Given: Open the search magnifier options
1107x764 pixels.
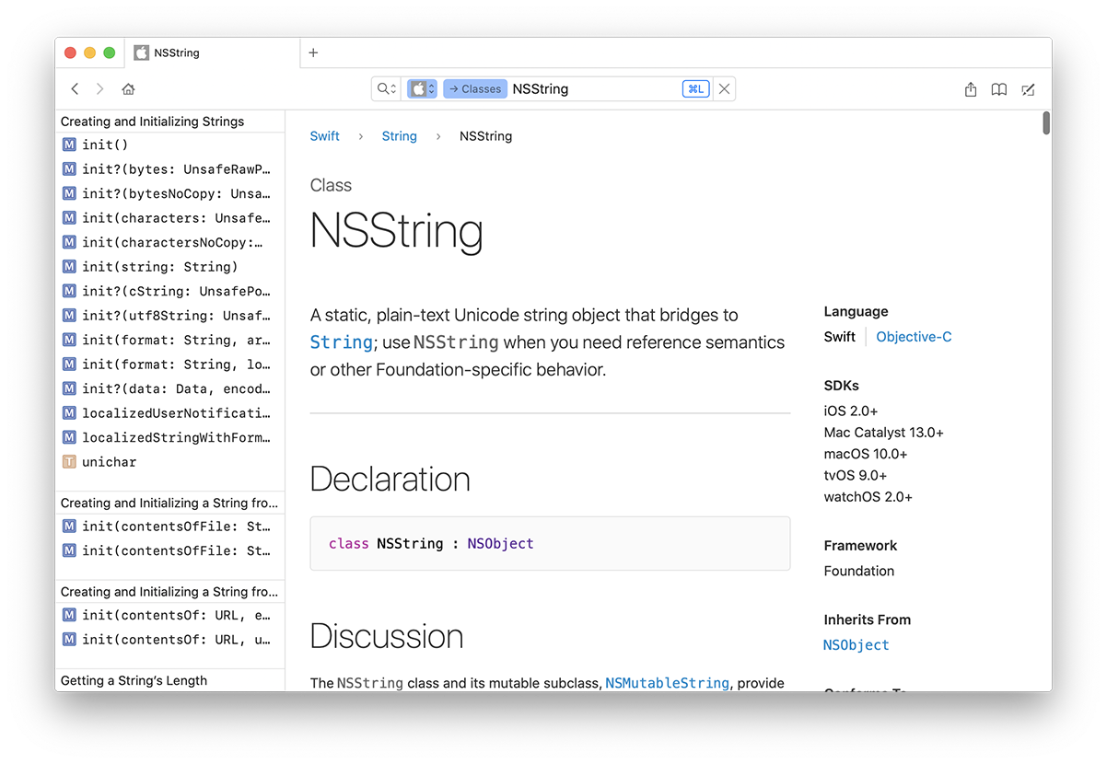Looking at the screenshot, I should [387, 89].
